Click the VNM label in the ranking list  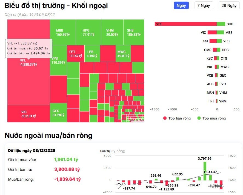coord(223,101)
